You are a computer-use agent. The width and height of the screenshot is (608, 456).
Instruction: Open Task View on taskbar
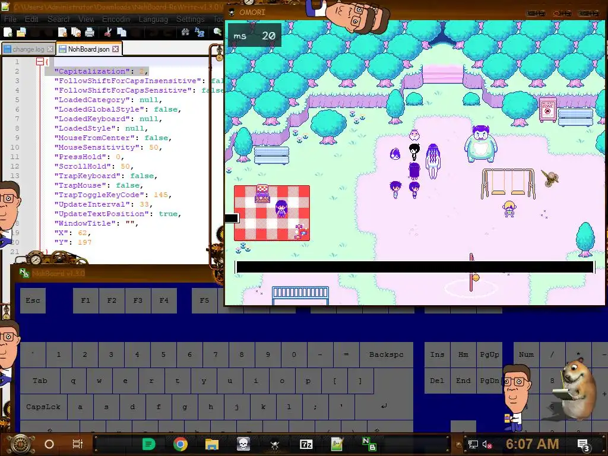pos(78,444)
